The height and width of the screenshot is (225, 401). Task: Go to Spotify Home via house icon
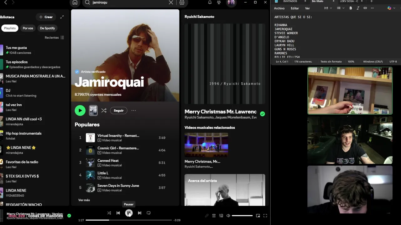[75, 2]
